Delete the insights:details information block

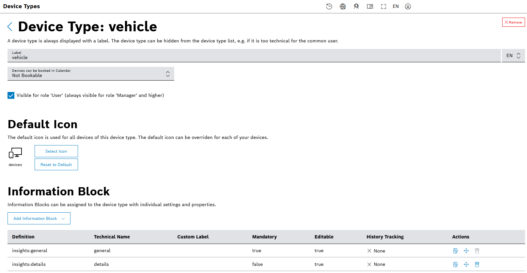coord(477,265)
